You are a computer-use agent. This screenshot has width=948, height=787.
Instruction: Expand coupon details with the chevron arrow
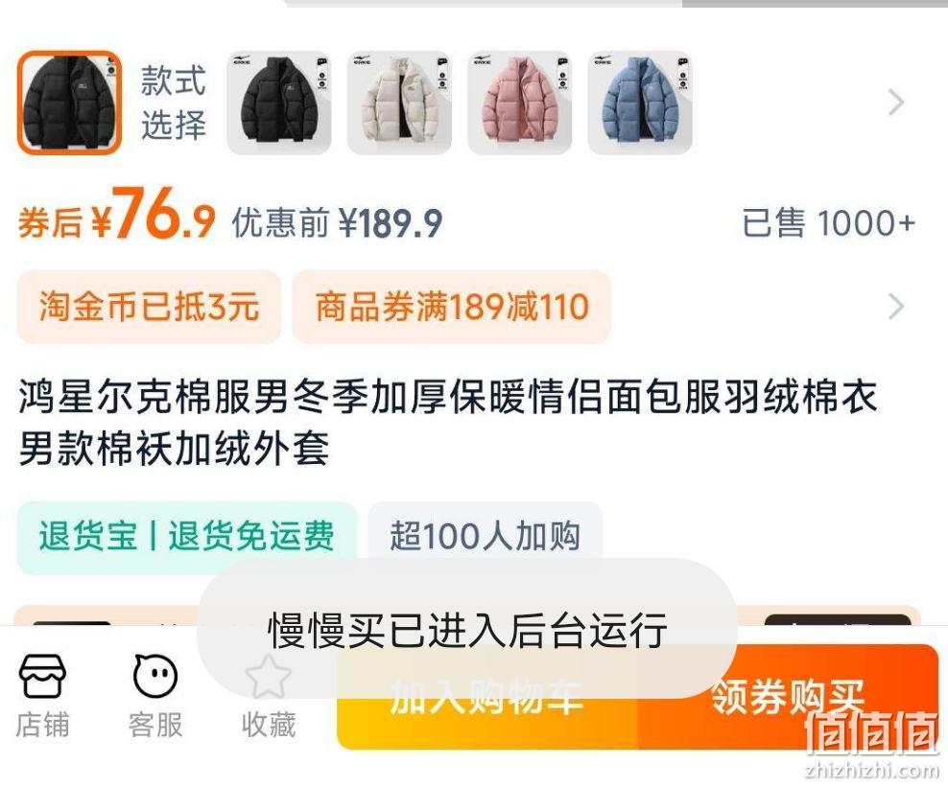(x=896, y=307)
